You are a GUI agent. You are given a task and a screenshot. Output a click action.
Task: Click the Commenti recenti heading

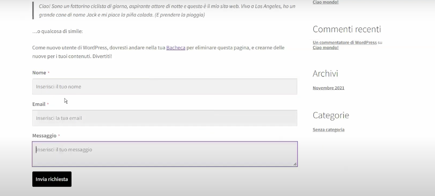347,29
